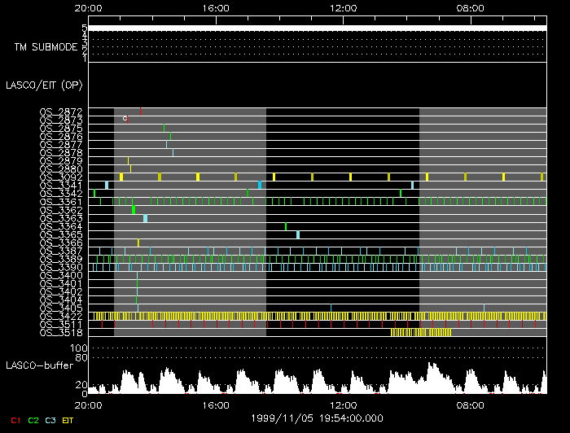570x433 pixels.
Task: Click the 12:00 tick label on top axis
Action: coord(343,8)
